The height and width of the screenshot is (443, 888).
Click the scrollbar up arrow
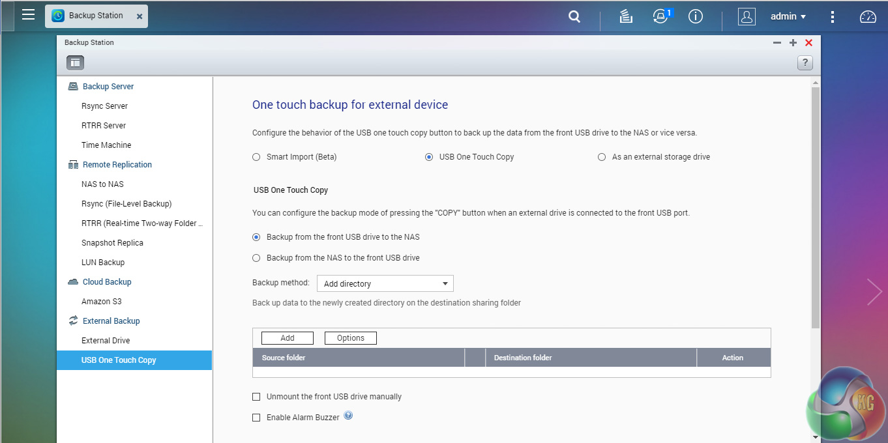tap(815, 82)
